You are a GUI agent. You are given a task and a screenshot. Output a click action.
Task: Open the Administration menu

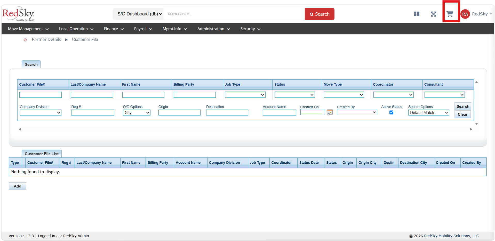[x=213, y=29]
